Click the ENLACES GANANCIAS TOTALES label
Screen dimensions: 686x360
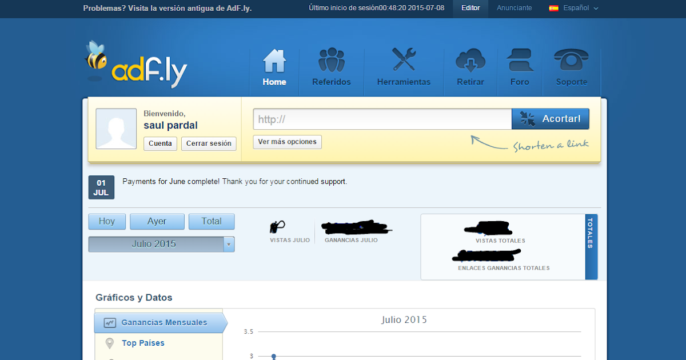point(504,268)
